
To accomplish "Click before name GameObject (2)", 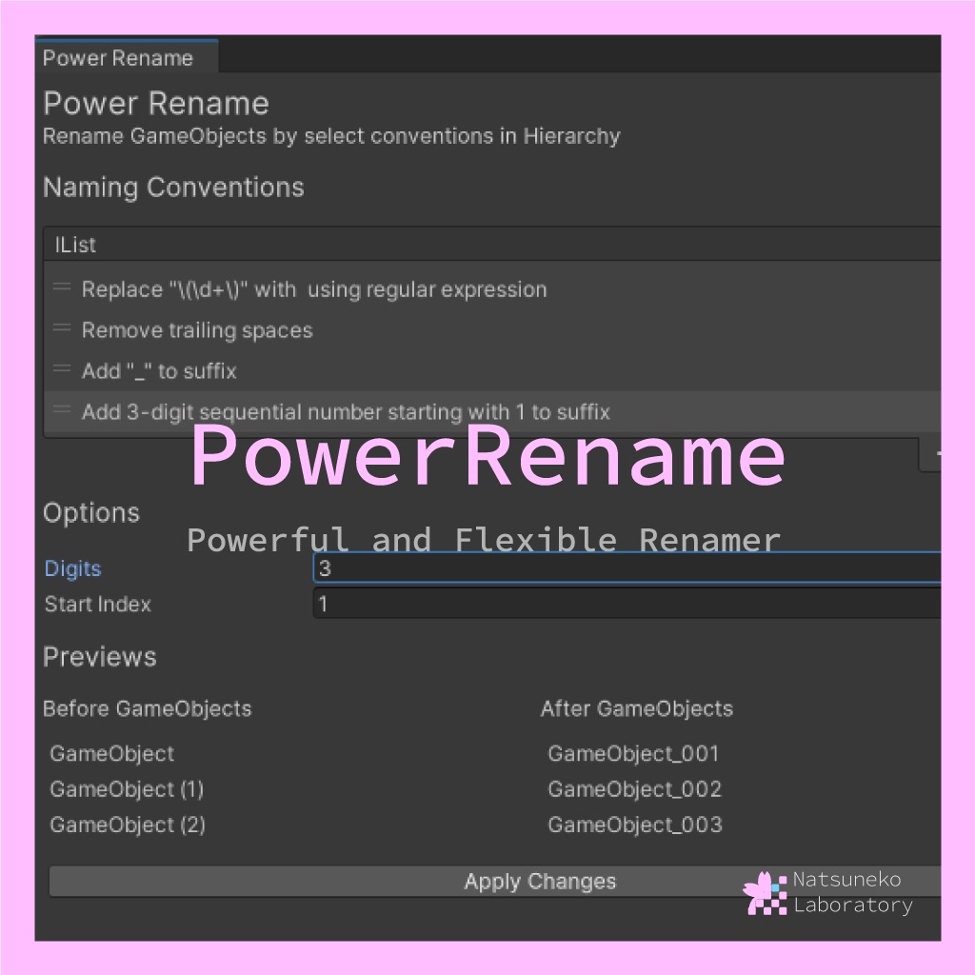I will (x=128, y=825).
